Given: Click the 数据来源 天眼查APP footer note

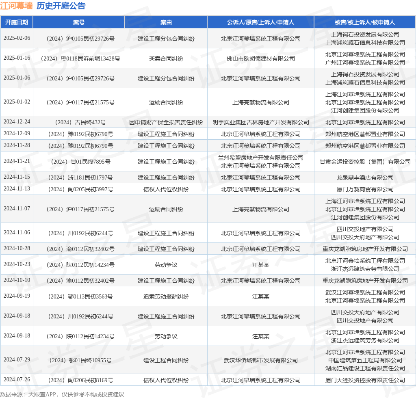Looking at the screenshot, I should (x=62, y=394).
